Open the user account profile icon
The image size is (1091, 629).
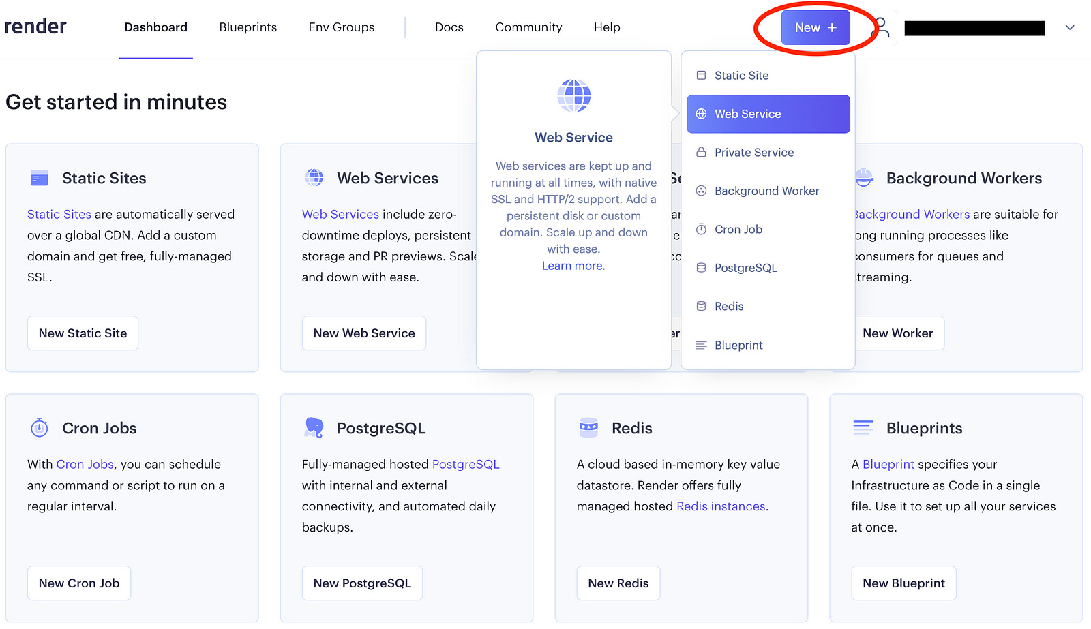click(881, 28)
